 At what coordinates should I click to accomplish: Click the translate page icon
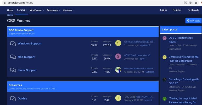191,3
